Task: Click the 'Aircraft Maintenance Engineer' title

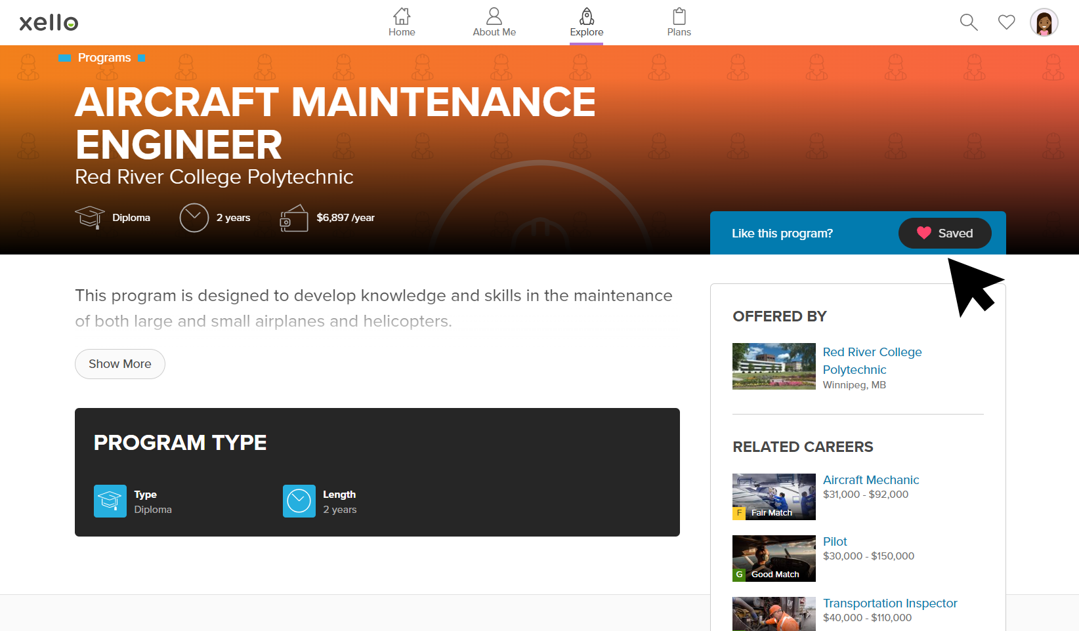Action: (335, 123)
